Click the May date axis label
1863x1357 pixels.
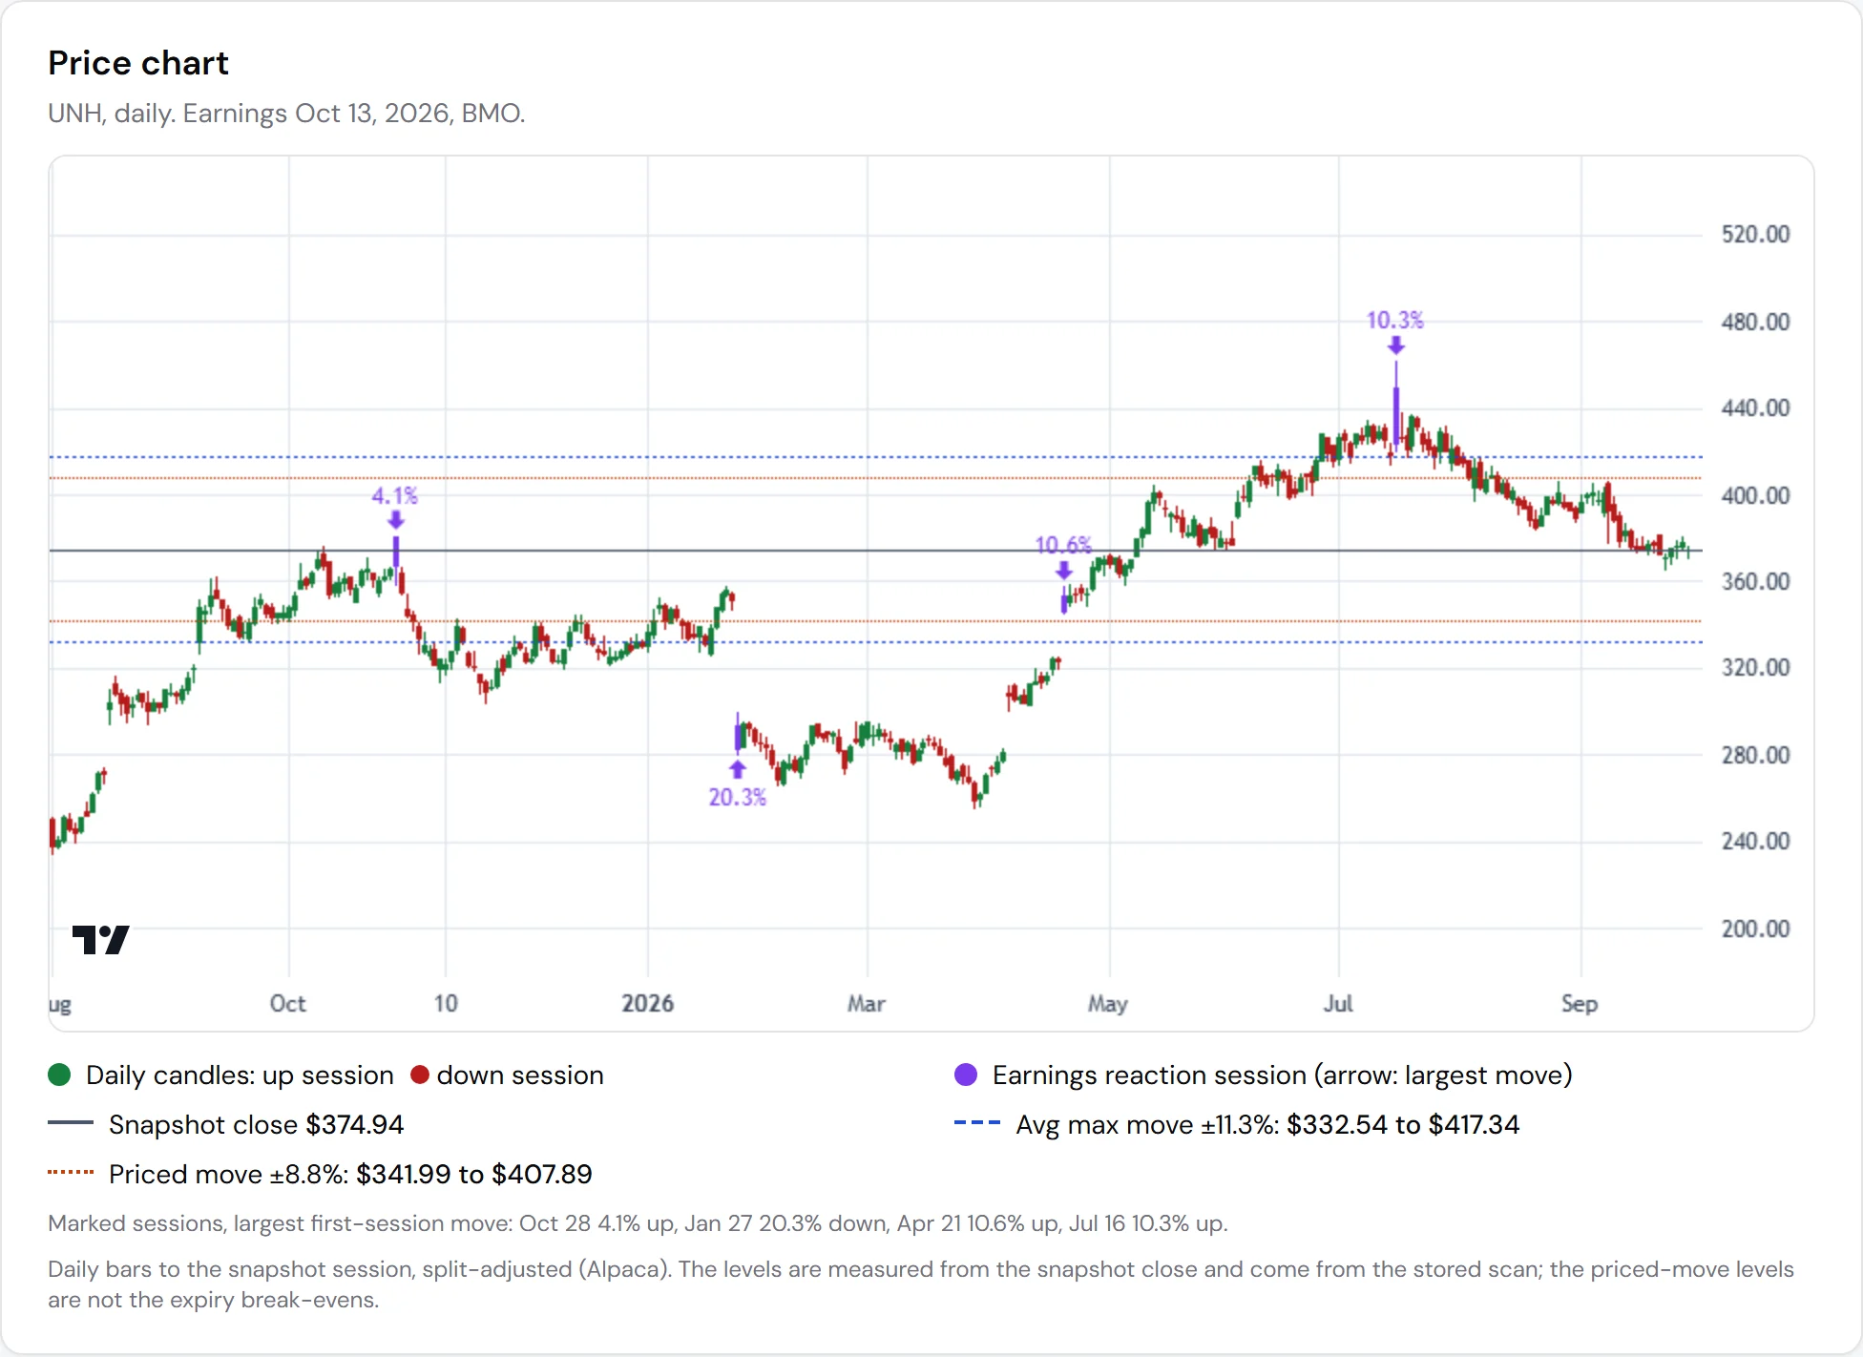tap(1107, 1004)
